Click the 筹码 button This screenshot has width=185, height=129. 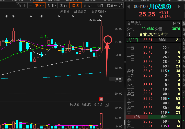pyautogui.click(x=63, y=5)
